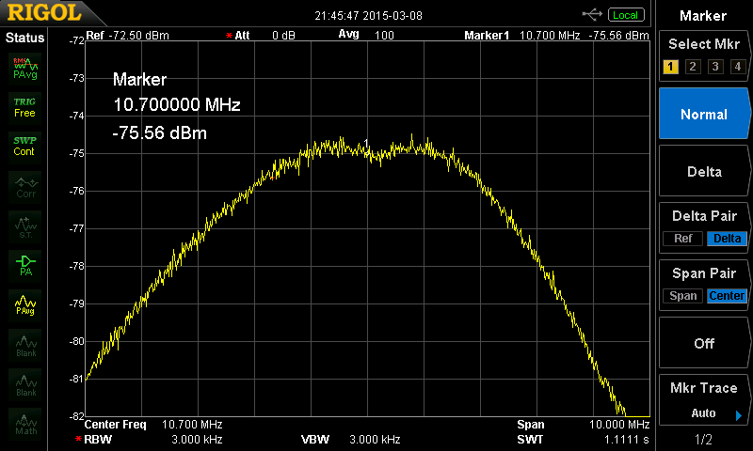
Task: Click the RMS PAvg detector status icon
Action: click(x=25, y=69)
